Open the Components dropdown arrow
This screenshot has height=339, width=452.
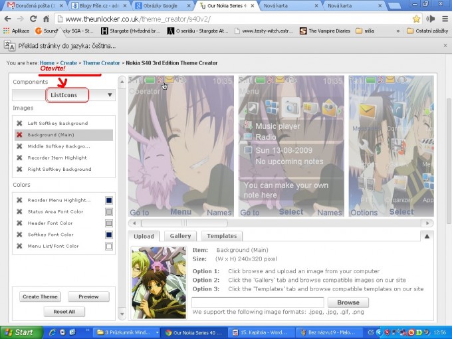pos(110,95)
